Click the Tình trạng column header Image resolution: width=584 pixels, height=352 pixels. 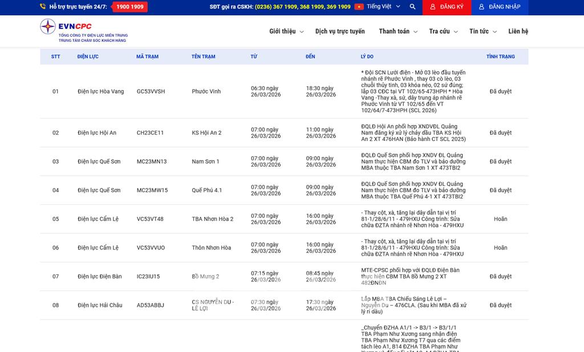pos(500,56)
